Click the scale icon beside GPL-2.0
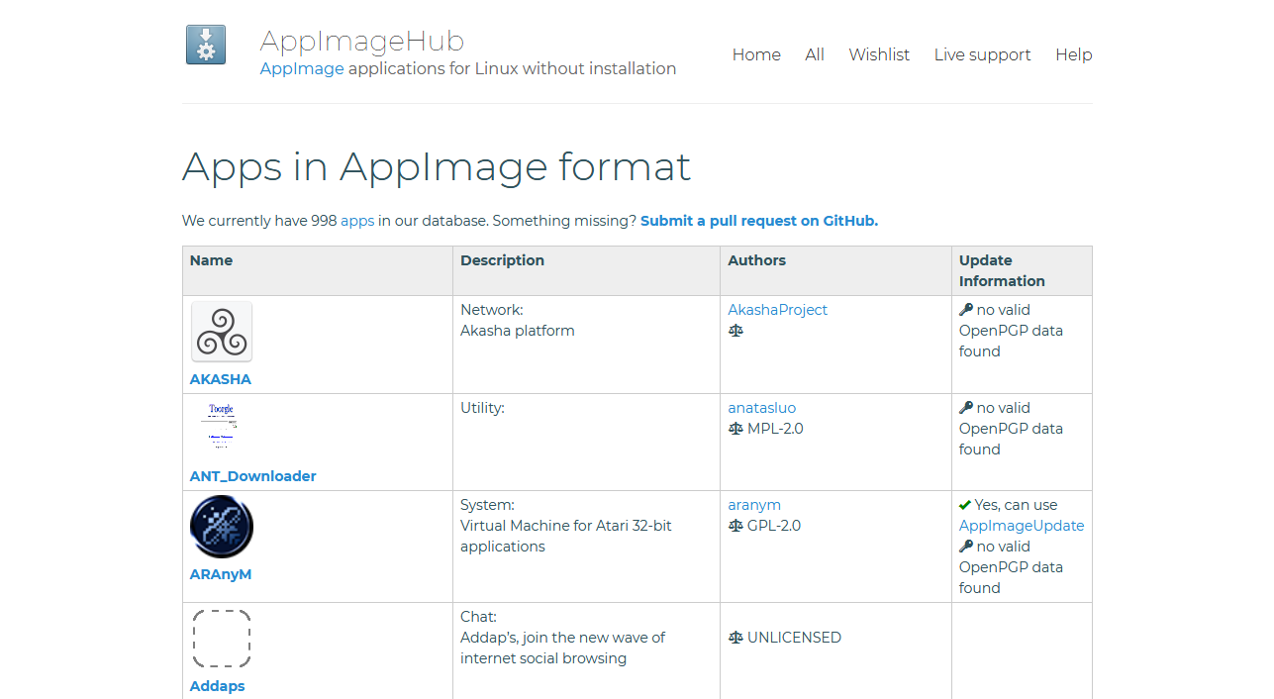The image size is (1274, 699). (x=735, y=526)
